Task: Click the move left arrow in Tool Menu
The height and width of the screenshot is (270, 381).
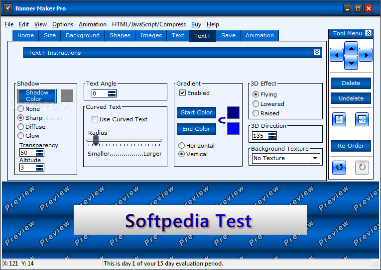Action: [337, 55]
